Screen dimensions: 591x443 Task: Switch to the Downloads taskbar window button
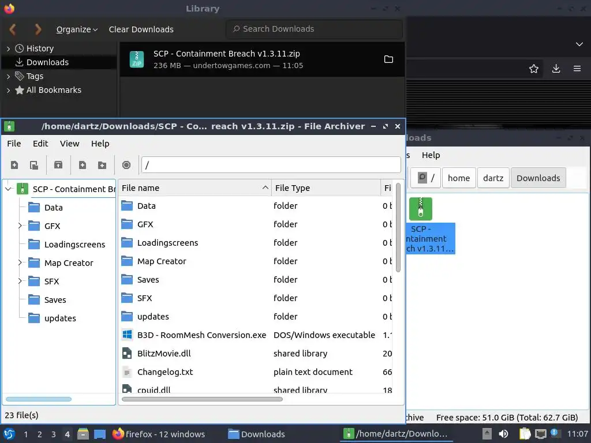tap(256, 434)
